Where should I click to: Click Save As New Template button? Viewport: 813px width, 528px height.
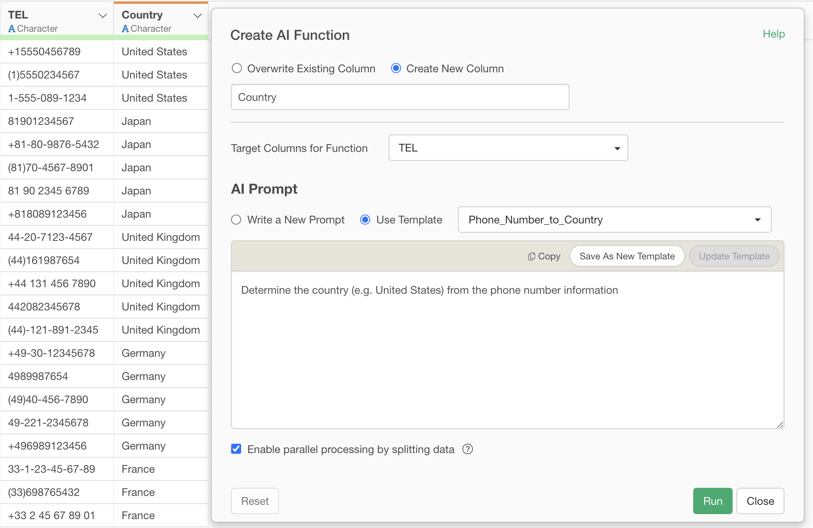pos(627,256)
